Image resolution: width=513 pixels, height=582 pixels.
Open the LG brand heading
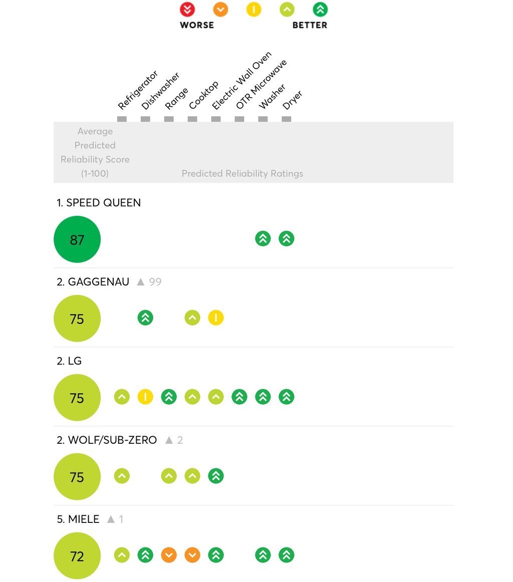(69, 361)
